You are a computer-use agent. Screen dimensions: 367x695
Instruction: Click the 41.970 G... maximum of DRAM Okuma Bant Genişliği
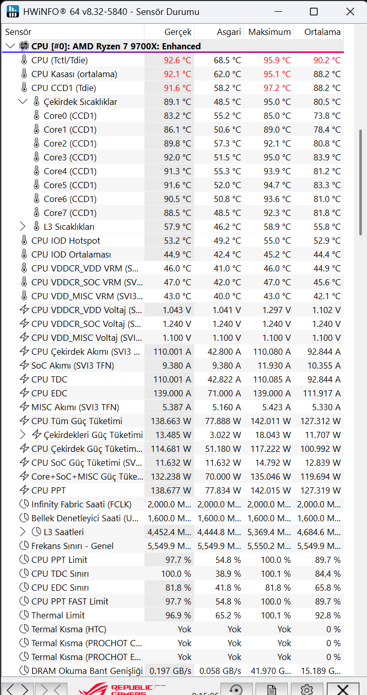pos(270,671)
